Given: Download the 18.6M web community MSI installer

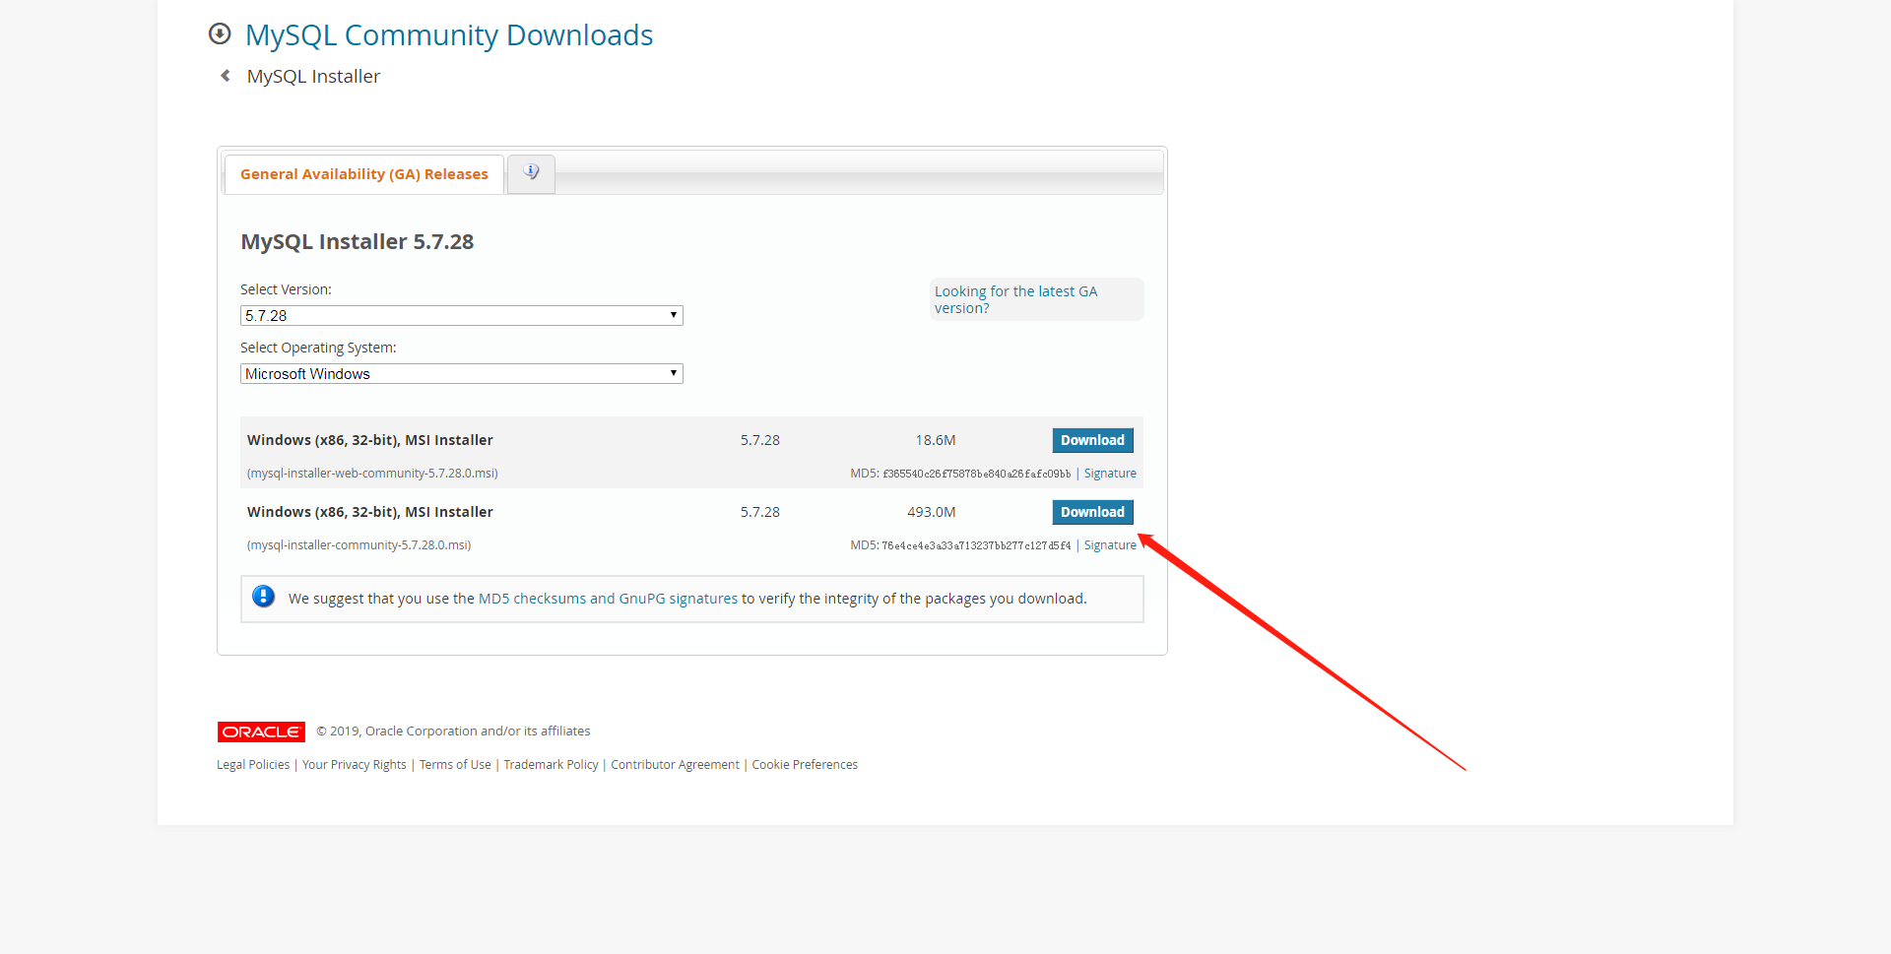Looking at the screenshot, I should point(1092,440).
